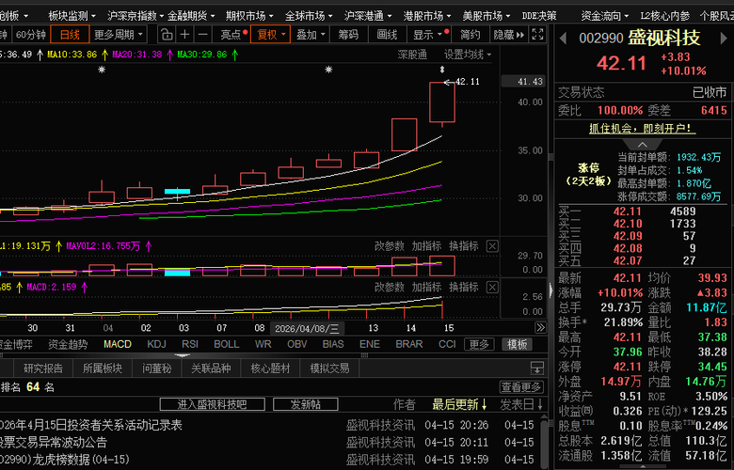
Task: Click the lock/unlock chart icon
Action: click(x=167, y=34)
